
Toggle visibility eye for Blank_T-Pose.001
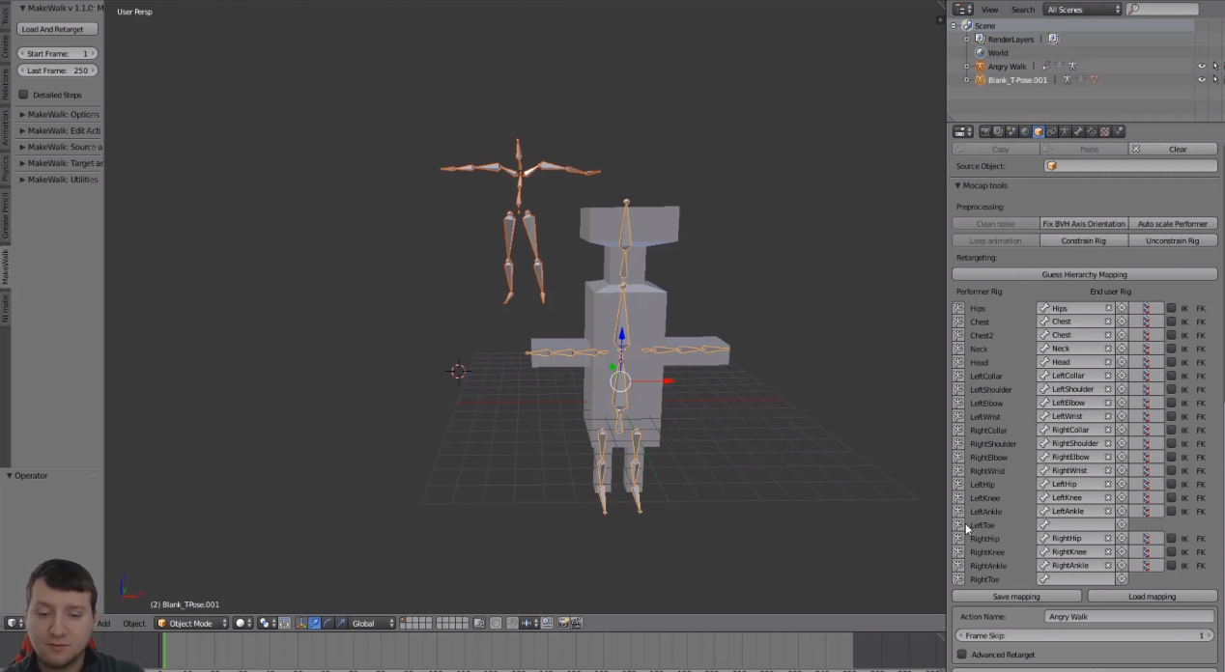(x=1202, y=80)
